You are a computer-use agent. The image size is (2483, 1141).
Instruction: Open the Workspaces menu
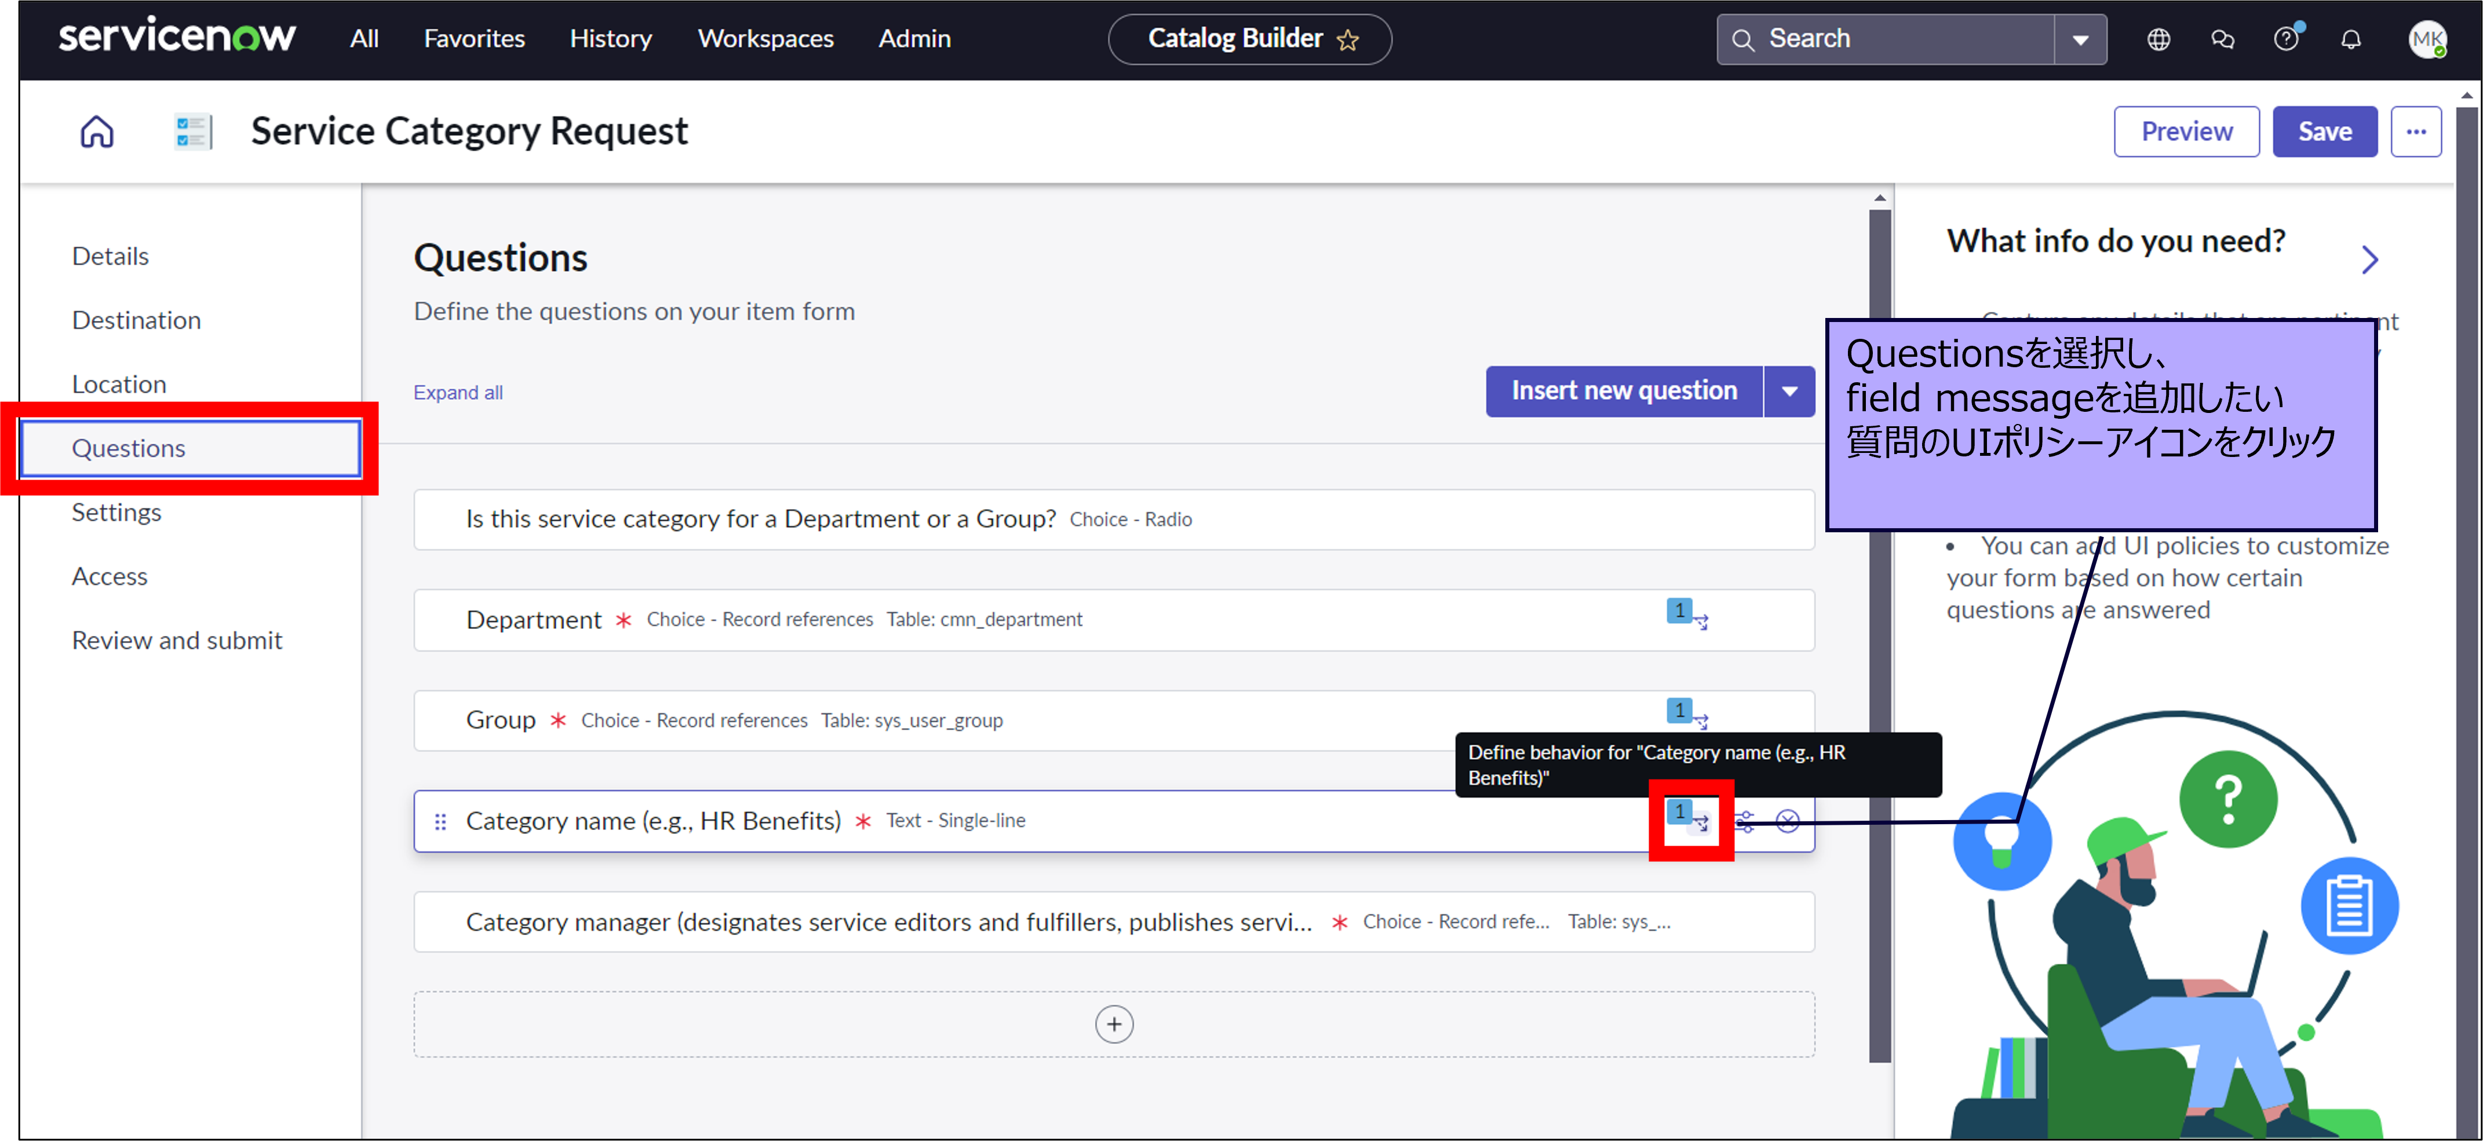[x=765, y=39]
